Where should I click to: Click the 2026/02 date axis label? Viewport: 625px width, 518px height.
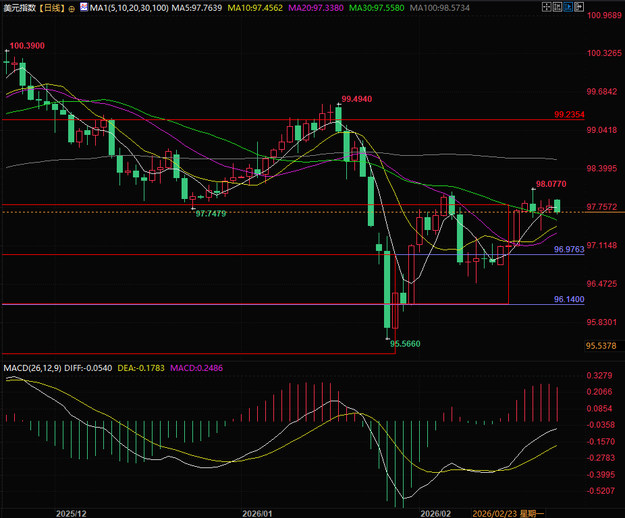point(435,514)
